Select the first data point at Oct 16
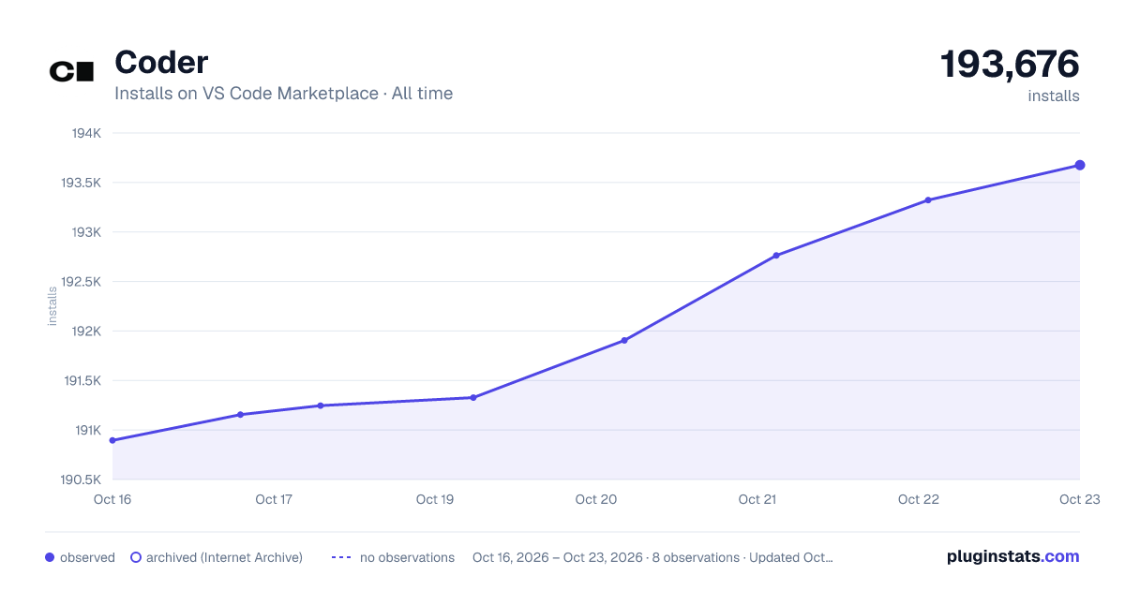The height and width of the screenshot is (590, 1125). (112, 440)
